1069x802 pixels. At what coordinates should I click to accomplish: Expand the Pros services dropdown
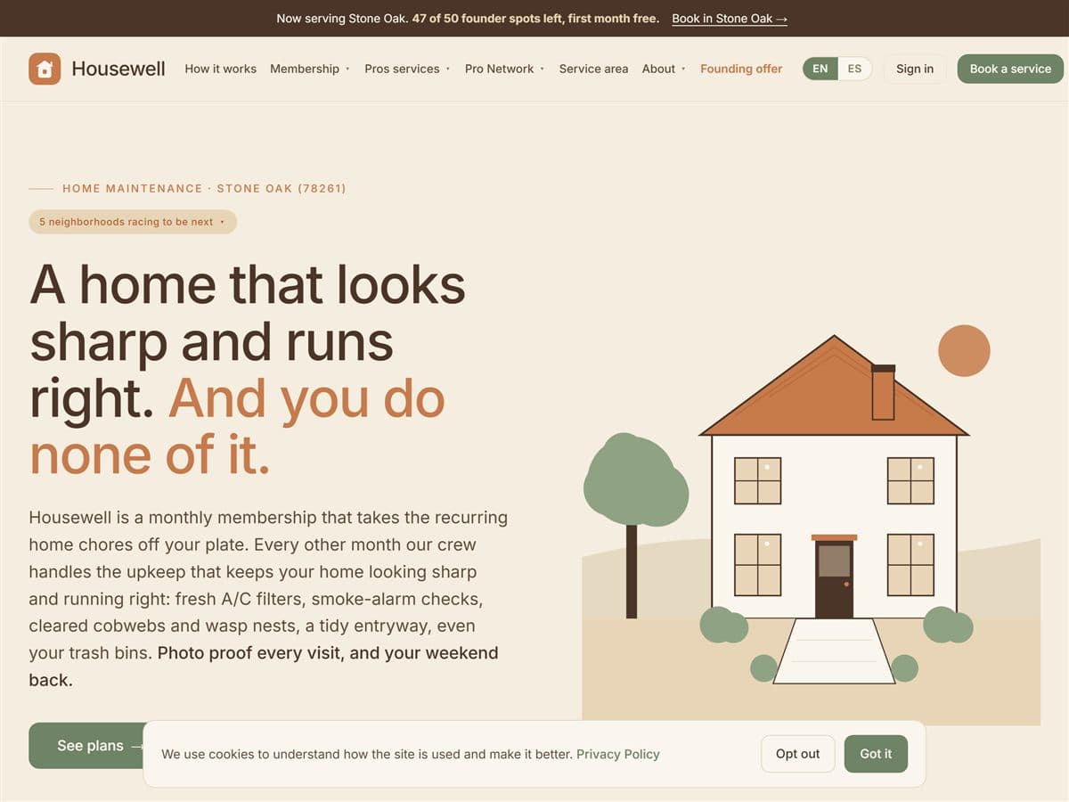(407, 69)
